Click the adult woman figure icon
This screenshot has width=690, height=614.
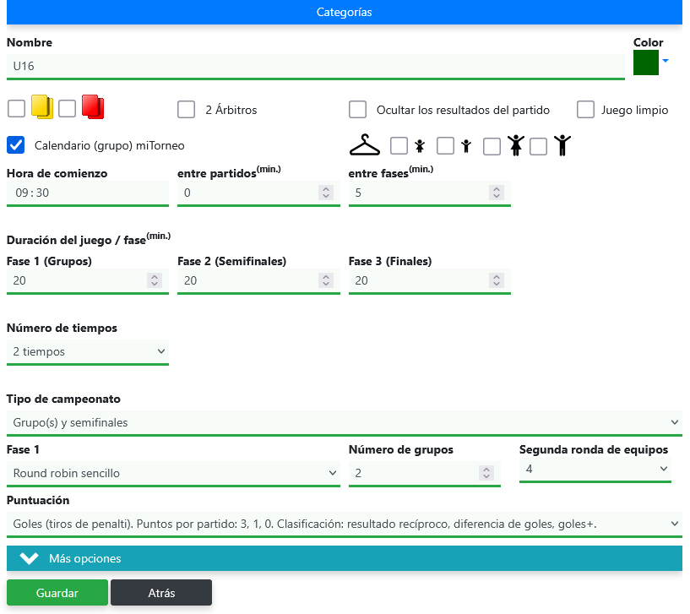516,146
